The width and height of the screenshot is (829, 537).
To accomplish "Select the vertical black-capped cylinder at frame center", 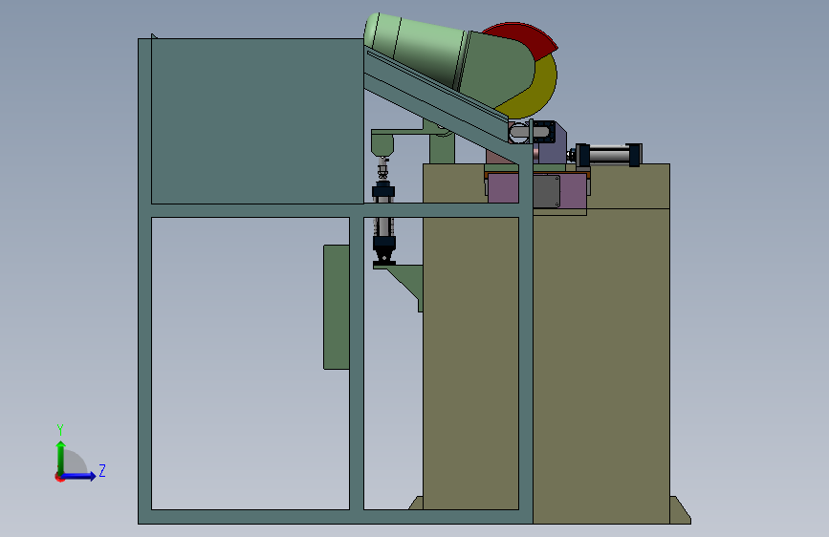I will tap(383, 222).
